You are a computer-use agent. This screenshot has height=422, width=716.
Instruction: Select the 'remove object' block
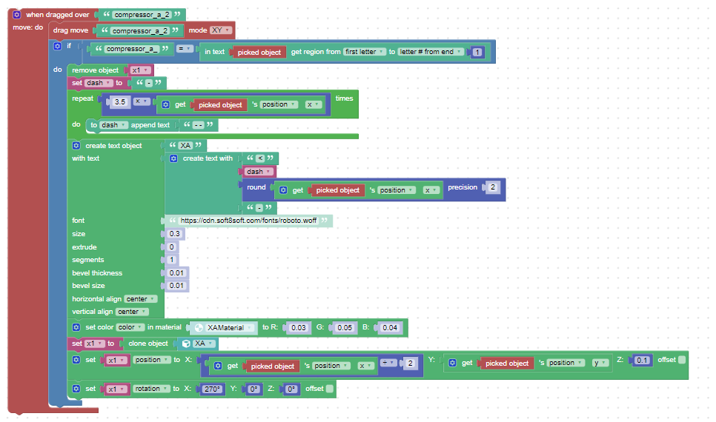pyautogui.click(x=96, y=70)
